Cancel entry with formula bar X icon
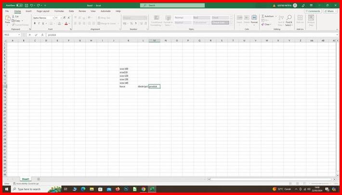 [30, 35]
